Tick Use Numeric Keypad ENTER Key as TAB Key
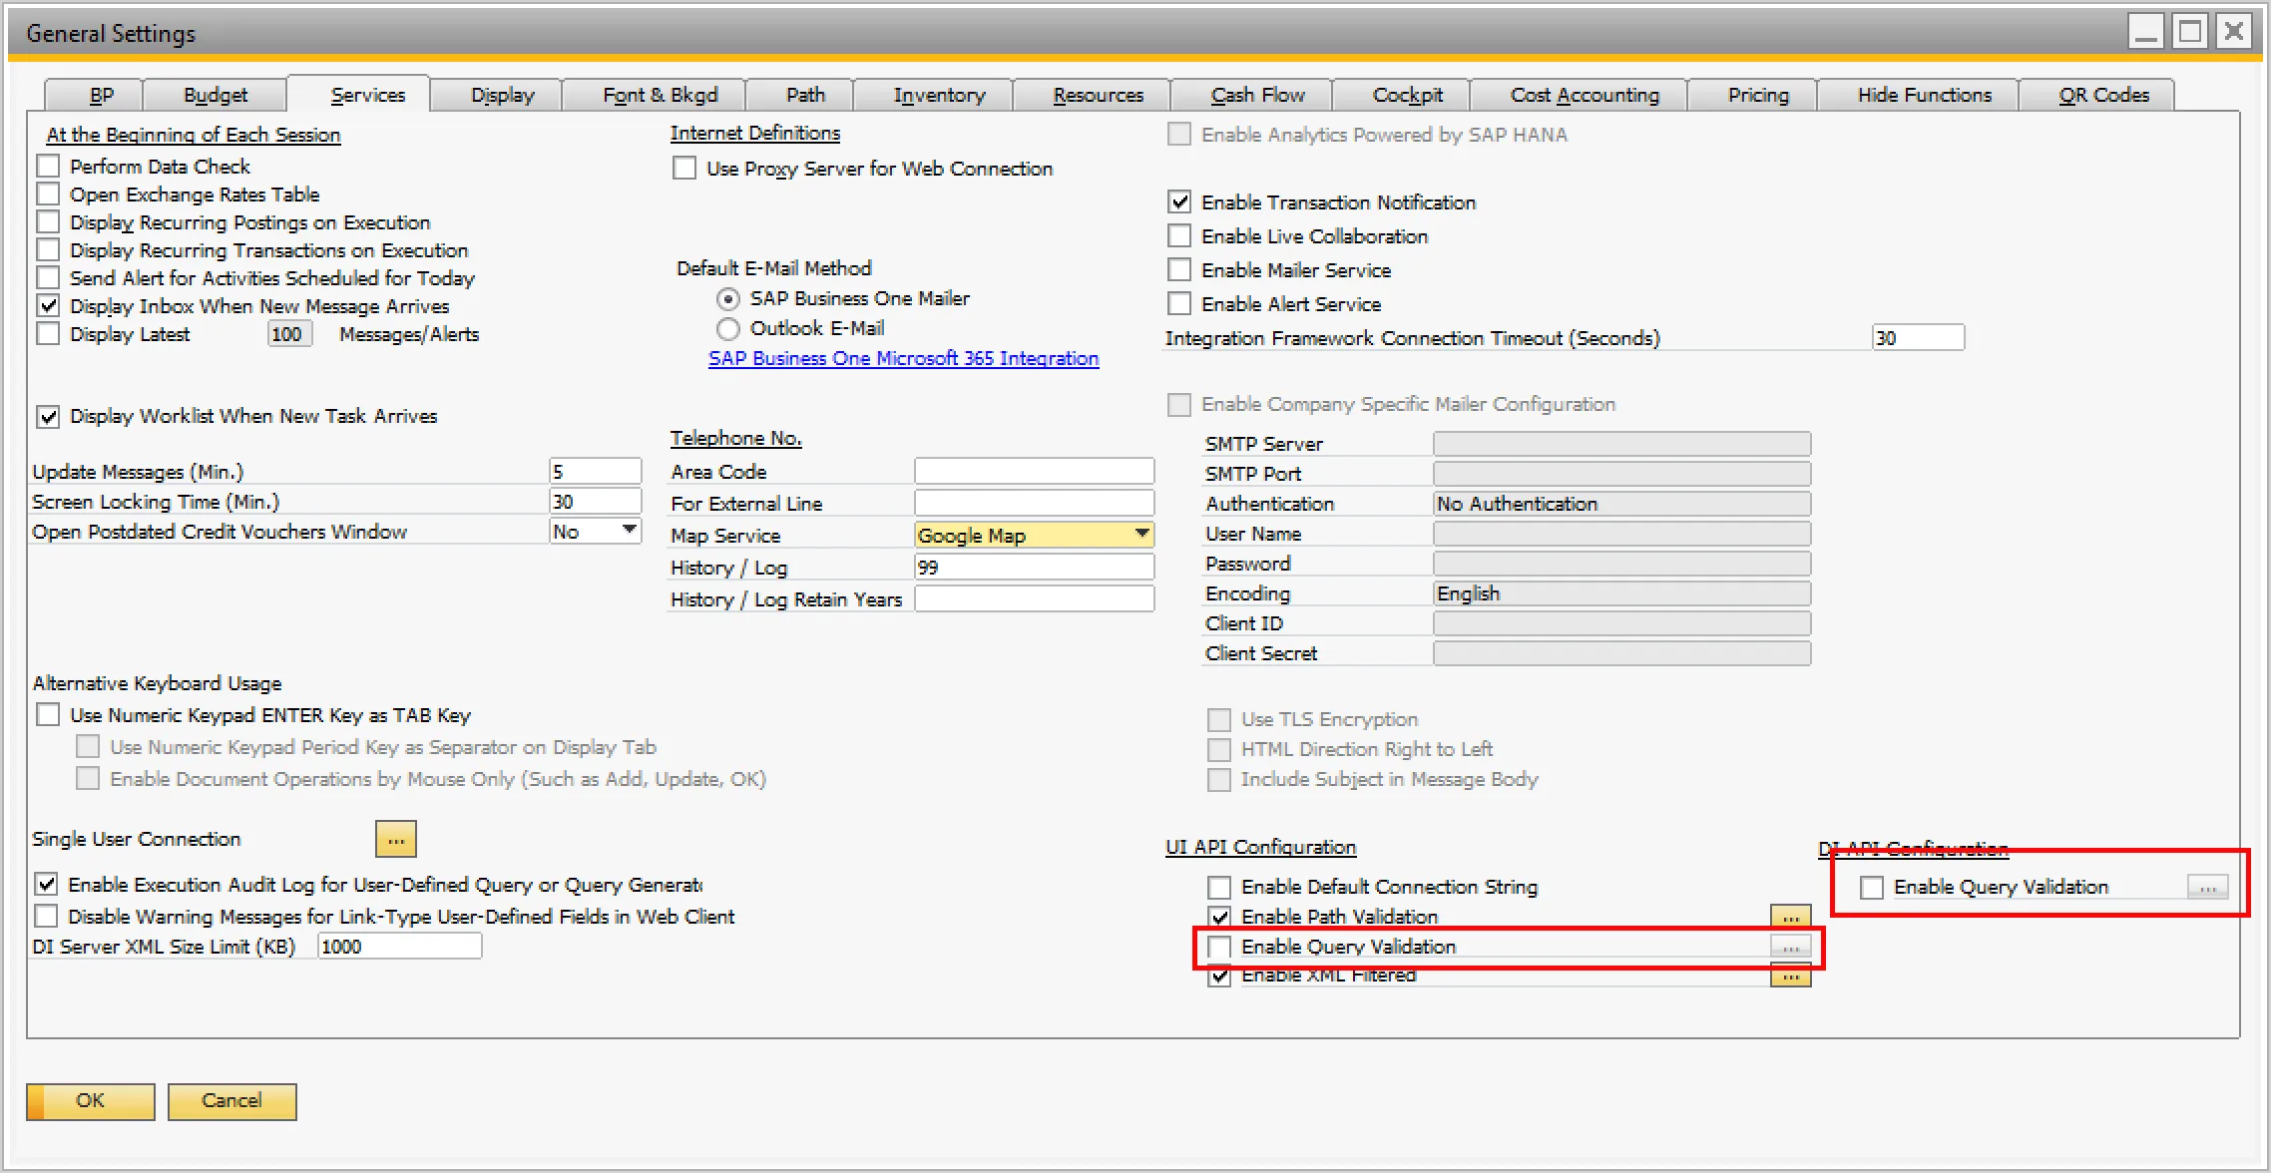Image resolution: width=2271 pixels, height=1173 pixels. pyautogui.click(x=48, y=715)
